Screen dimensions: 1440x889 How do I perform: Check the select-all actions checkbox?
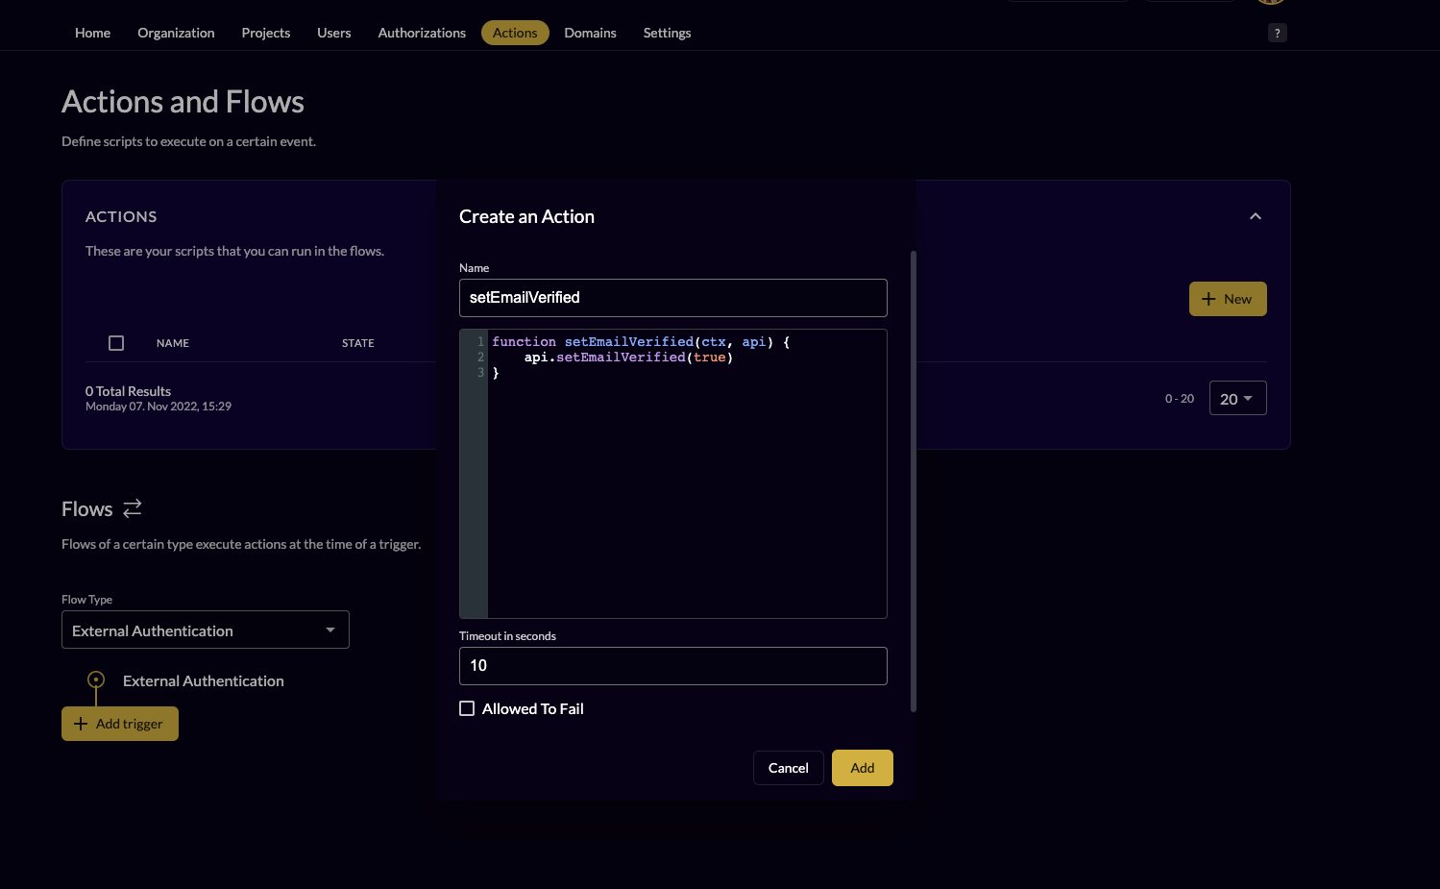[x=116, y=343]
